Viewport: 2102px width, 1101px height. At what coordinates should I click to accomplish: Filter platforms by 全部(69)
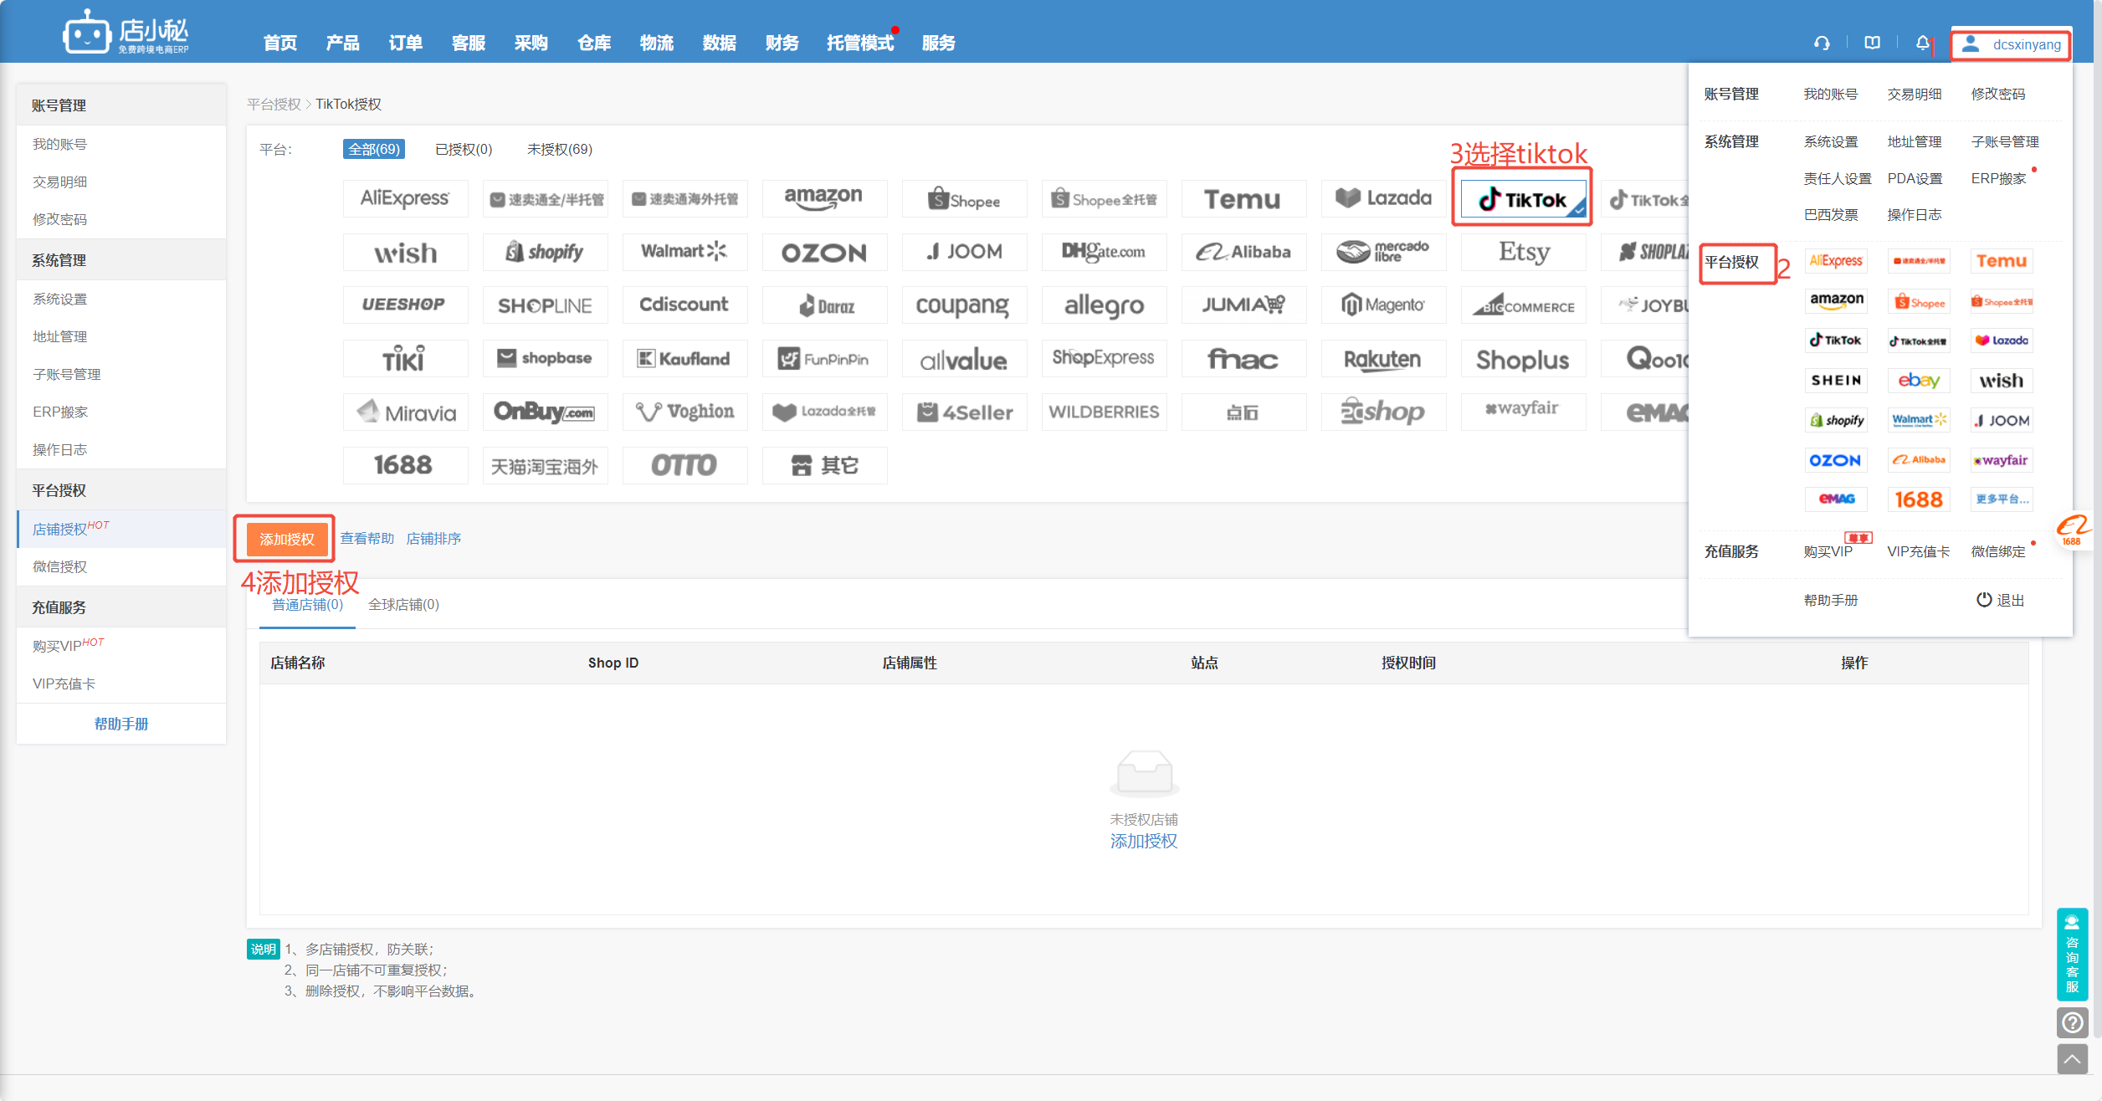pyautogui.click(x=374, y=149)
